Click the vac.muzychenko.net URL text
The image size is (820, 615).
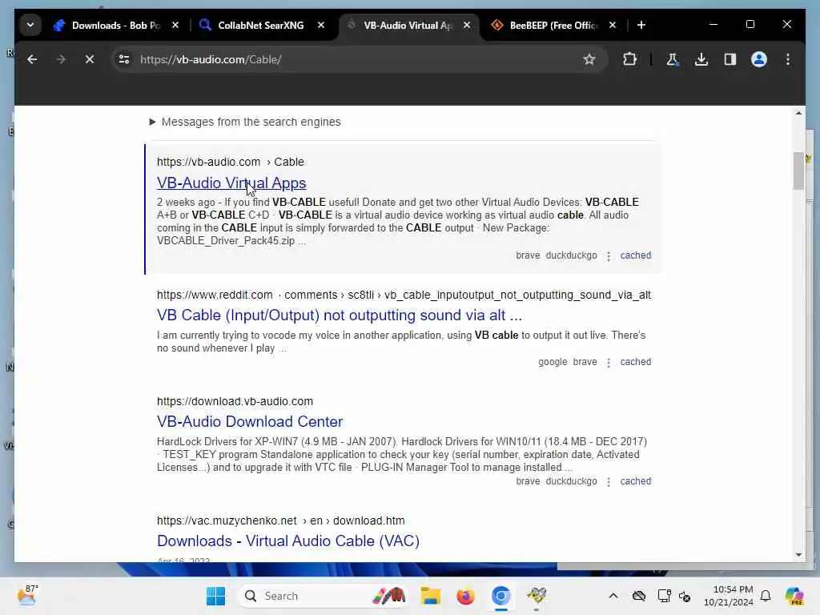click(281, 521)
